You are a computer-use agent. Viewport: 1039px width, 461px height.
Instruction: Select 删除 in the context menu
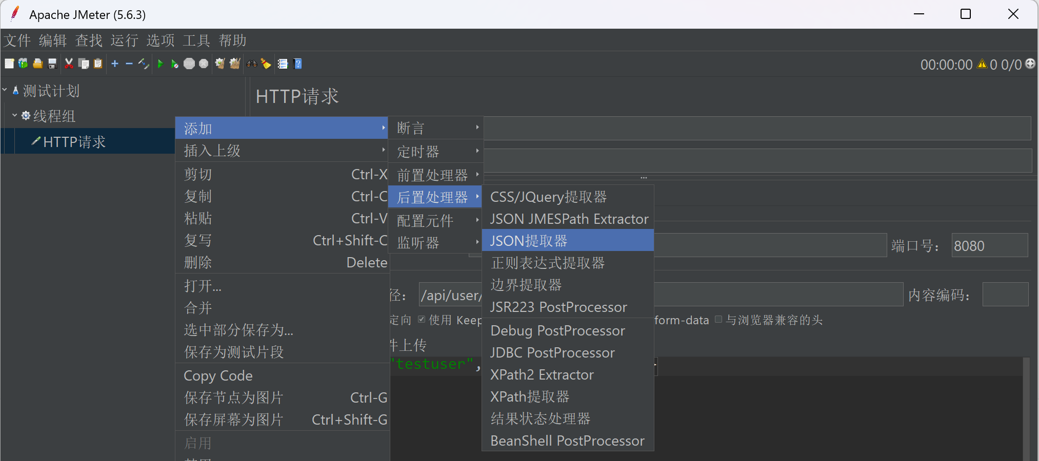283,263
